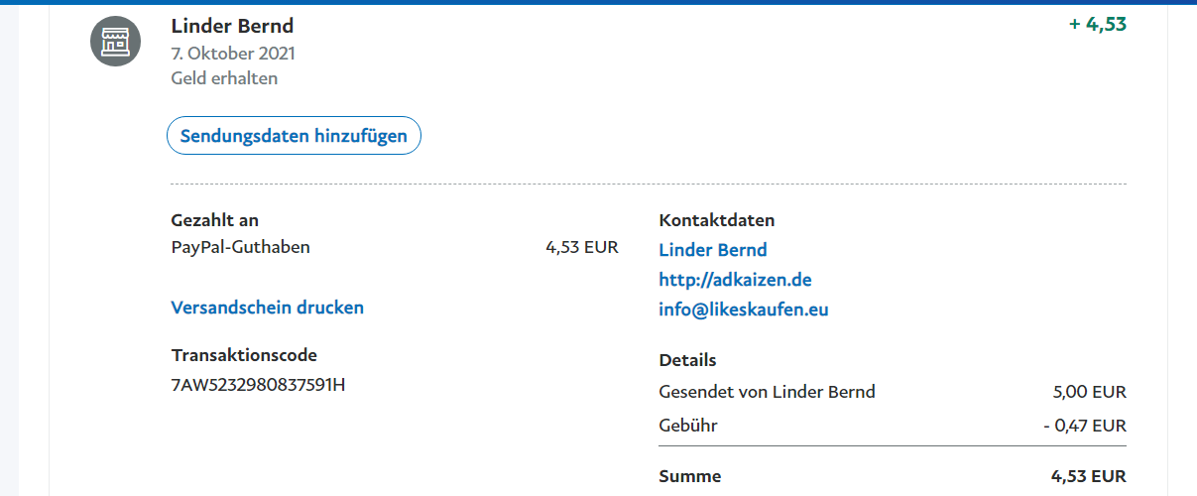The height and width of the screenshot is (496, 1197).
Task: Click the Kontaktdaten heading
Action: click(717, 220)
